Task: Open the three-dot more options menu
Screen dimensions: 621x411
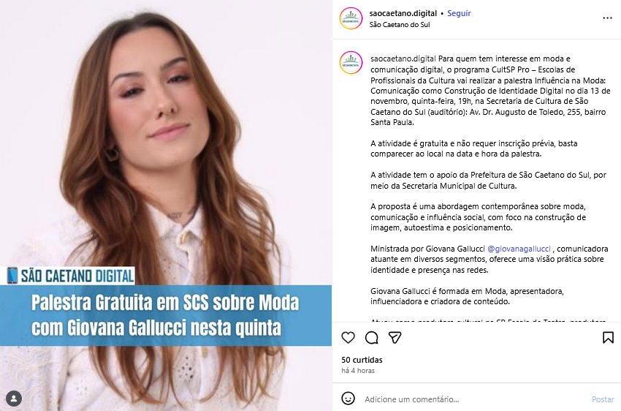Action: coord(607,18)
